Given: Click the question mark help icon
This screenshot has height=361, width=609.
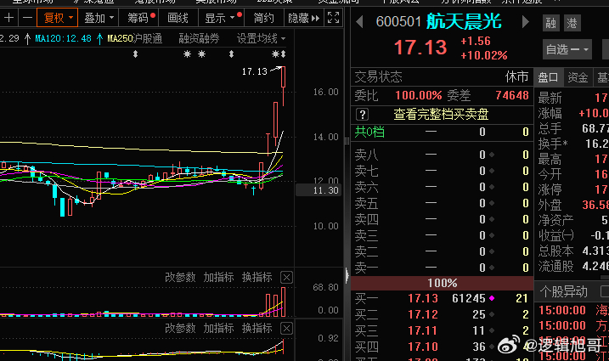Looking at the screenshot, I should pyautogui.click(x=362, y=115).
